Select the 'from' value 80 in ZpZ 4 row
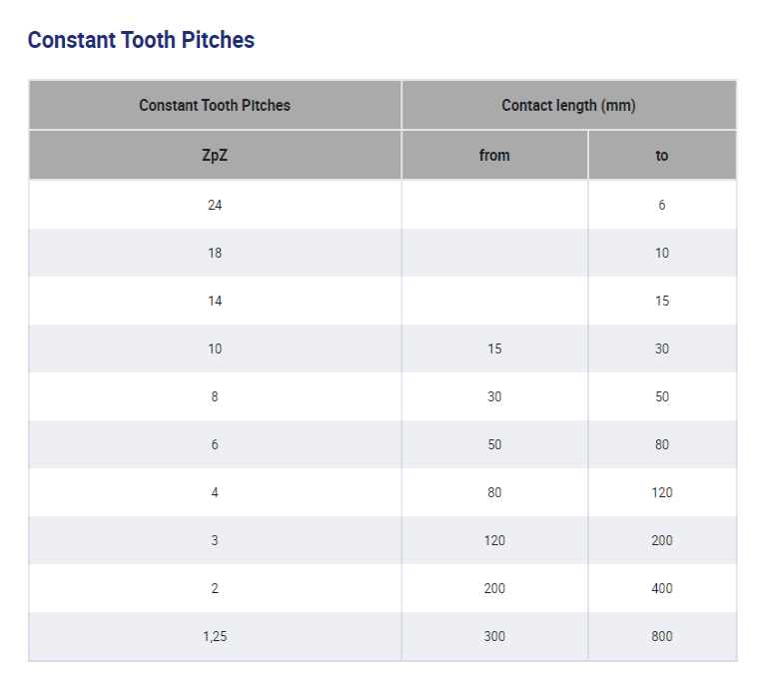The image size is (764, 675). [x=494, y=492]
